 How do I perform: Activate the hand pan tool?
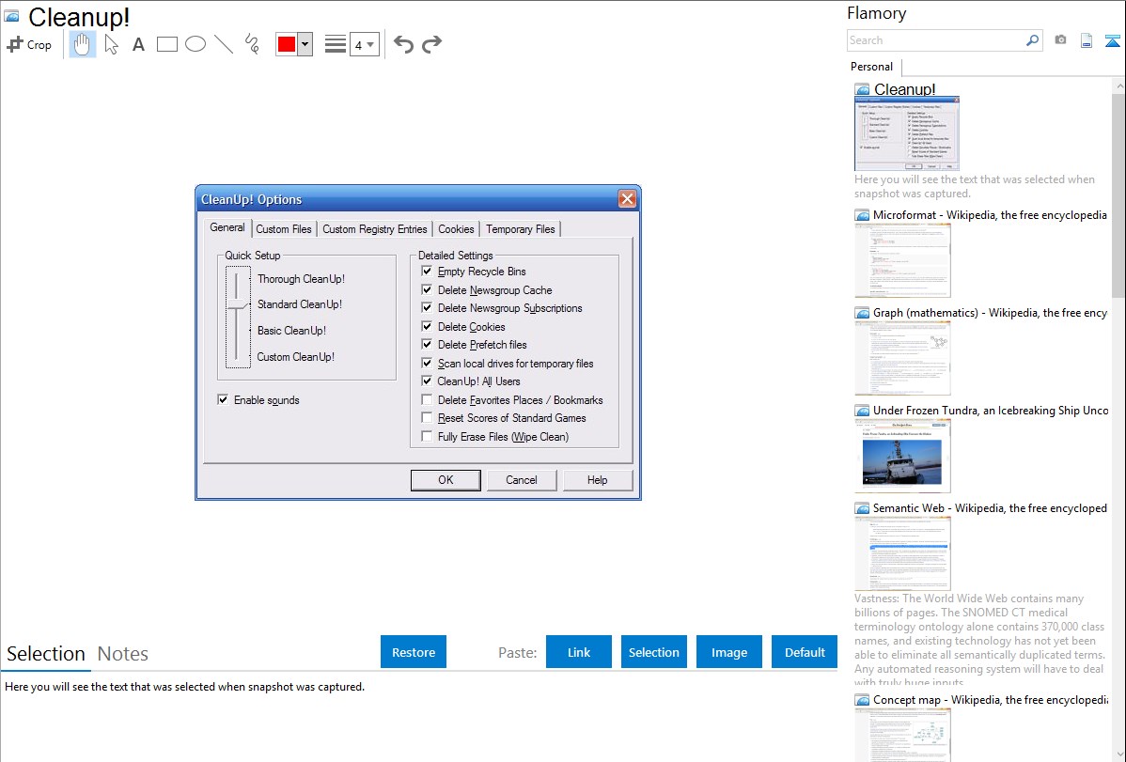coord(83,44)
